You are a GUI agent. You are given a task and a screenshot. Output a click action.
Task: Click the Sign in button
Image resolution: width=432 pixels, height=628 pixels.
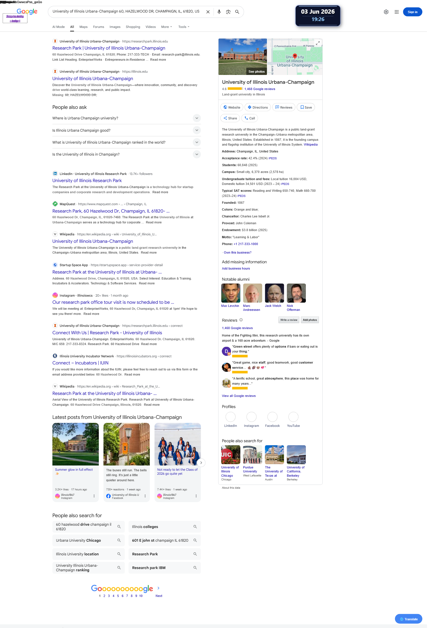click(x=412, y=12)
